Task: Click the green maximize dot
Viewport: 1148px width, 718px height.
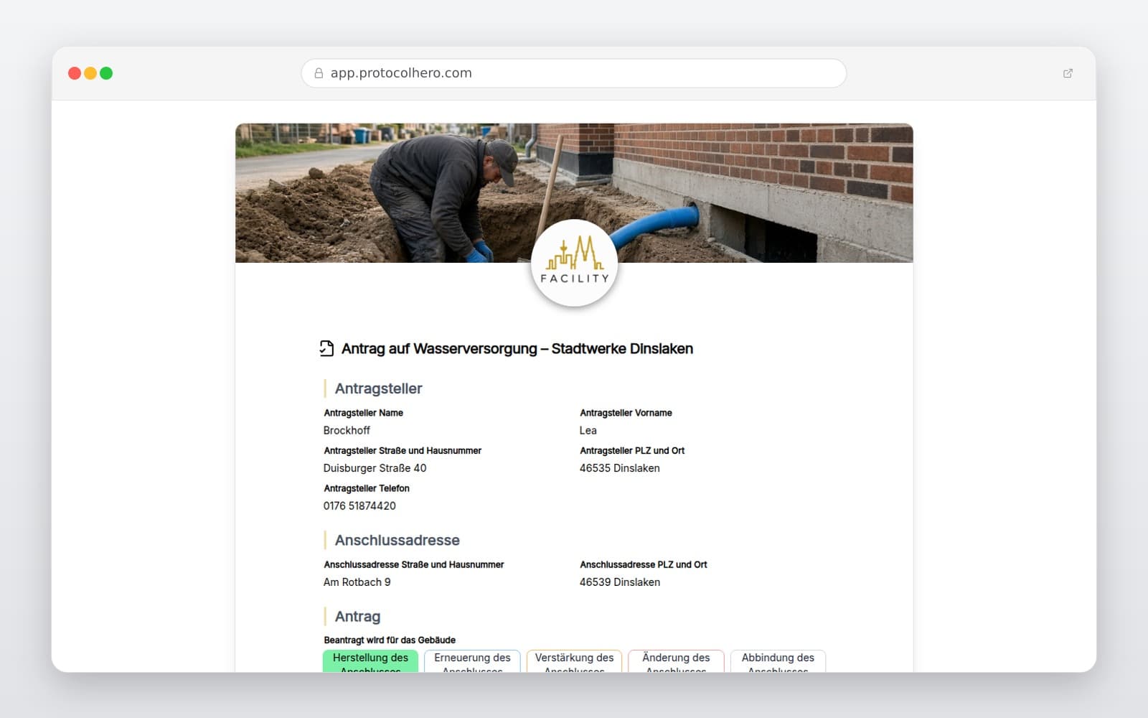Action: (x=106, y=73)
